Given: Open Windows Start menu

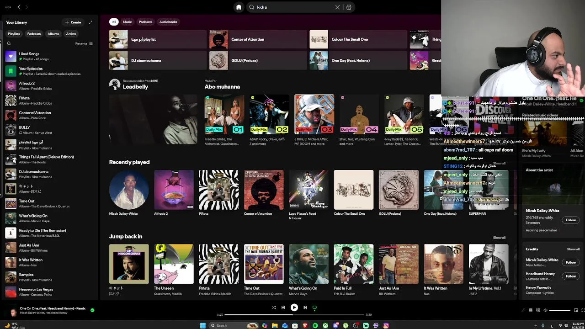Looking at the screenshot, I should click(x=203, y=326).
